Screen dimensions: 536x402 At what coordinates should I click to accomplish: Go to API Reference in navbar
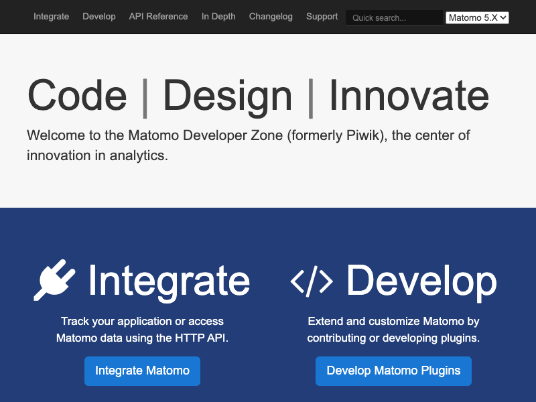click(158, 16)
